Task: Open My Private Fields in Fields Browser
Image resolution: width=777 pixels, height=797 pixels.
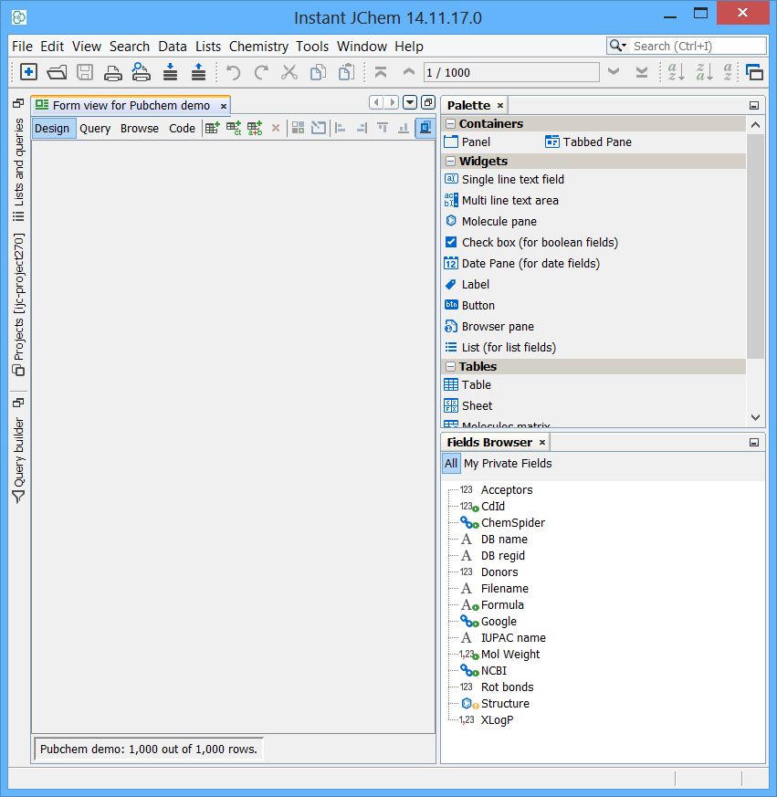Action: coord(507,463)
